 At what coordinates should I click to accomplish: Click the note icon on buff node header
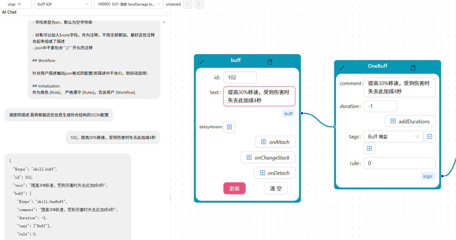point(270,62)
